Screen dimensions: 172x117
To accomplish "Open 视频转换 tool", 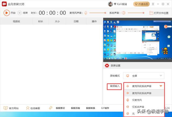I will coord(91,108).
